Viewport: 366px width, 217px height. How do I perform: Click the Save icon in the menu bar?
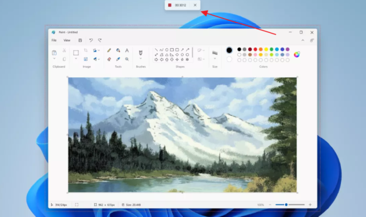tap(80, 40)
